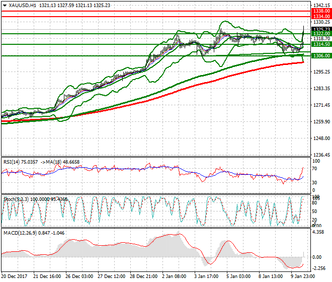332x282 pixels.
Task: Click the 1334.00 red price label
Action: (321, 16)
